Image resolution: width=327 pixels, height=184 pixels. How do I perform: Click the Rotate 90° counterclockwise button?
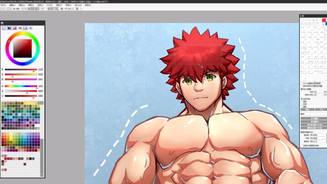point(314,124)
